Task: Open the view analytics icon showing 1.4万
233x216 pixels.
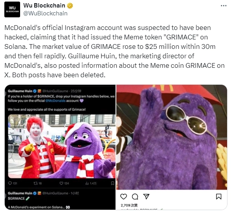Action: 87,183
